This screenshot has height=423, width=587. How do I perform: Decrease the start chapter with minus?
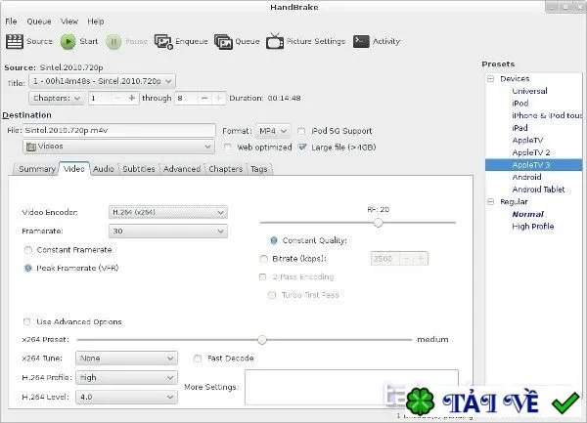point(117,99)
